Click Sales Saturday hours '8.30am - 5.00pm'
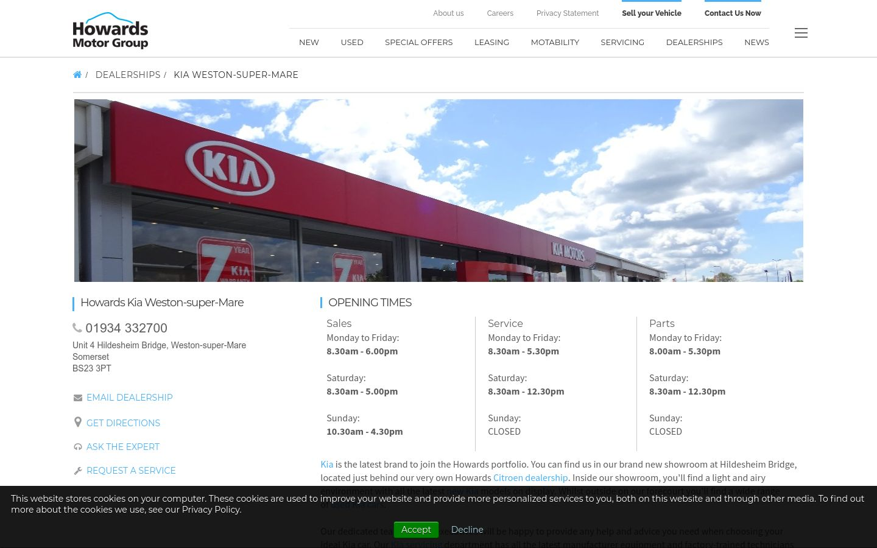 (362, 392)
